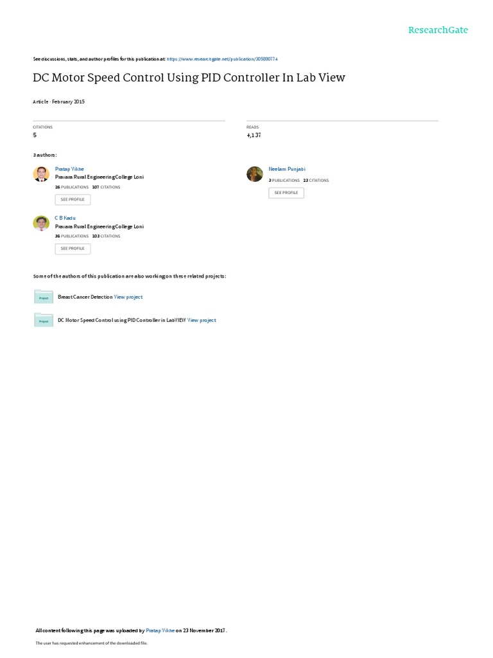Click the DC Motor Speed Control project icon
The image size is (493, 658).
(x=44, y=320)
